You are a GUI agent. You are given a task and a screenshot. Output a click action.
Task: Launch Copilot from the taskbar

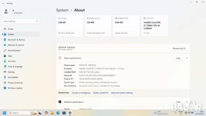click(x=46, y=113)
